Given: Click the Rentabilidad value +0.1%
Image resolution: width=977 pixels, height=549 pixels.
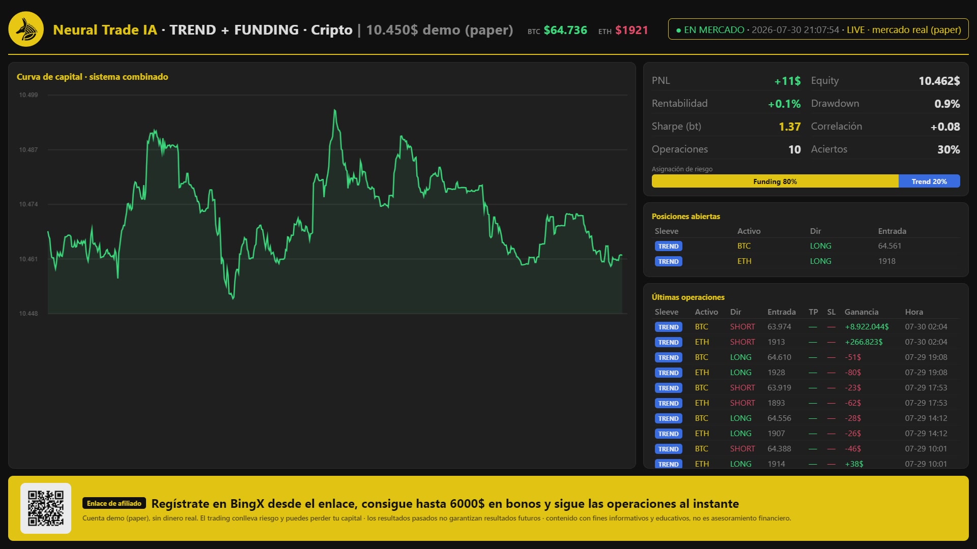Looking at the screenshot, I should click(x=784, y=104).
